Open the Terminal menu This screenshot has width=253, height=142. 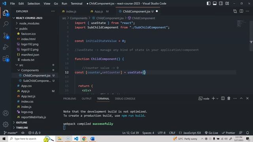[x=76, y=4]
